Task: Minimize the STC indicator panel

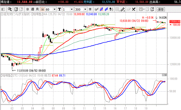Action: 163,75
